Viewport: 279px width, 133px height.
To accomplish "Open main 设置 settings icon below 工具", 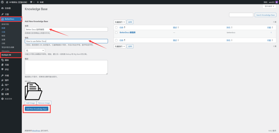I will pyautogui.click(x=2, y=94).
